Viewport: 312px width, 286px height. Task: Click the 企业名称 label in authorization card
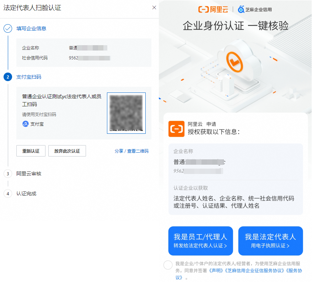[183, 151]
